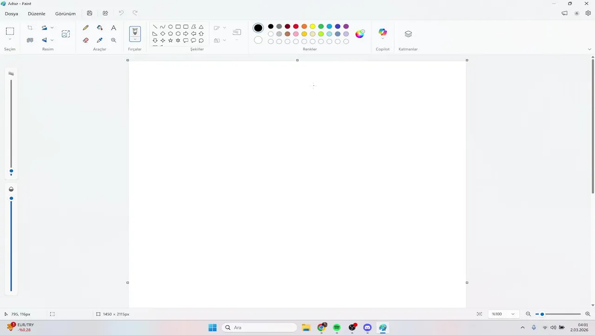Image resolution: width=595 pixels, height=335 pixels.
Task: Click the background removal icon
Action: tap(30, 40)
